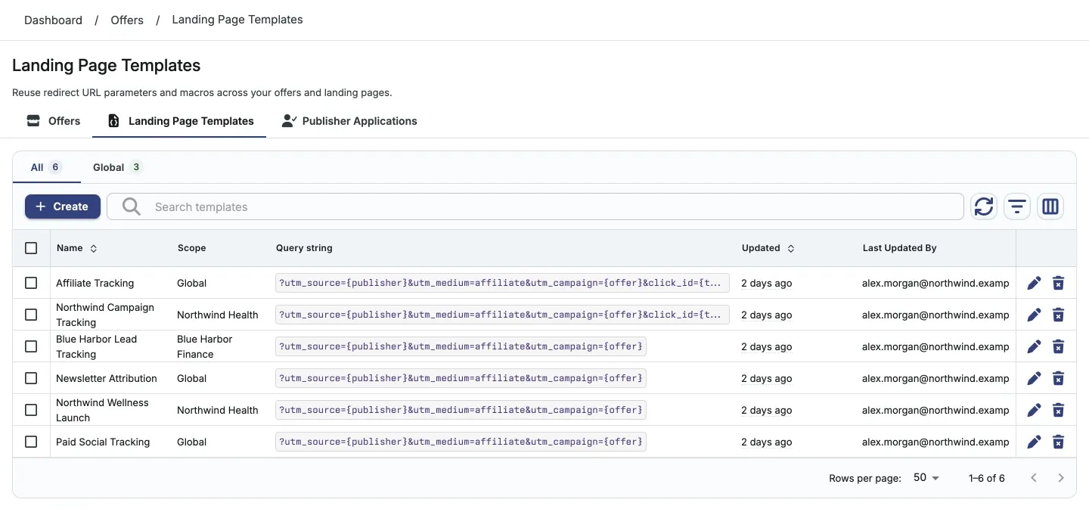Delete the Affiliate Tracking template
This screenshot has width=1089, height=509.
tap(1059, 283)
